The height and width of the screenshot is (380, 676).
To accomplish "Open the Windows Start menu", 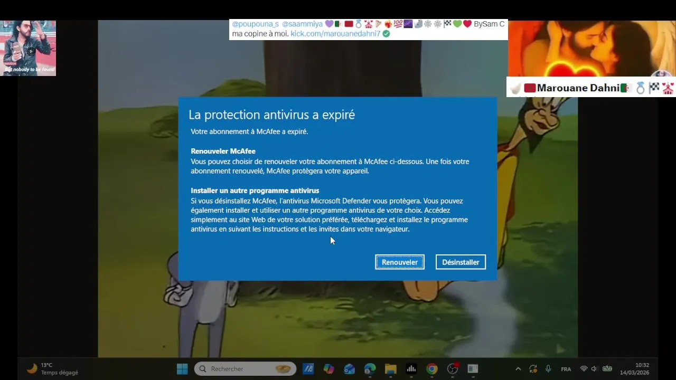I will point(182,369).
